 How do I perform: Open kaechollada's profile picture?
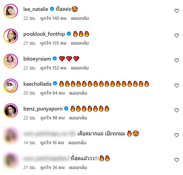click(x=11, y=86)
